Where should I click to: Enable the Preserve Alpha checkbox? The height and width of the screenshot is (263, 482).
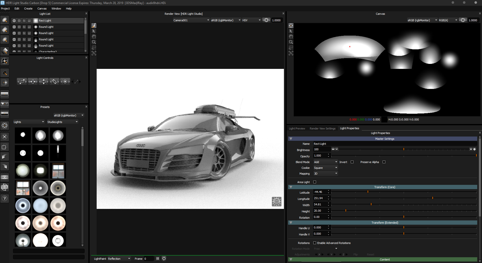384,162
